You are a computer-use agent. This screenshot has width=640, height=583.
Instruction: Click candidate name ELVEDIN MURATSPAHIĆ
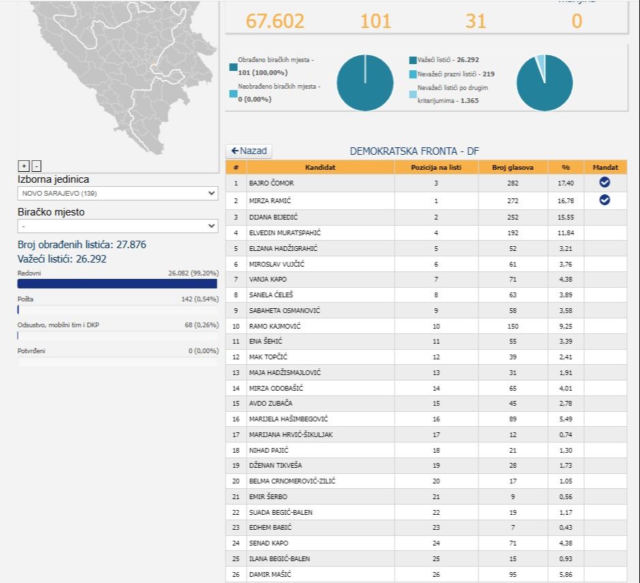pyautogui.click(x=285, y=233)
